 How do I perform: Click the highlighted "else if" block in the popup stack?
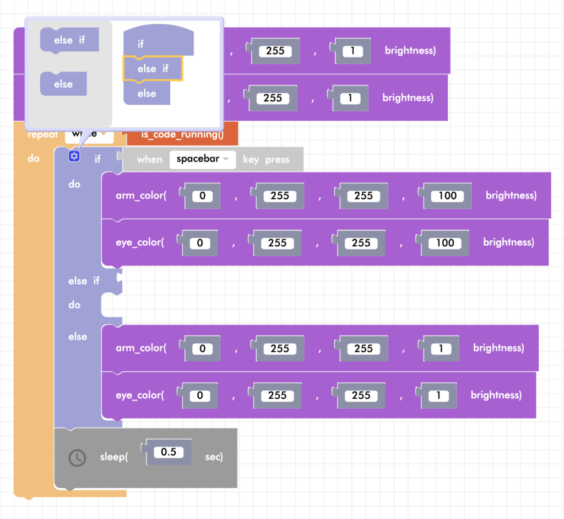(153, 69)
